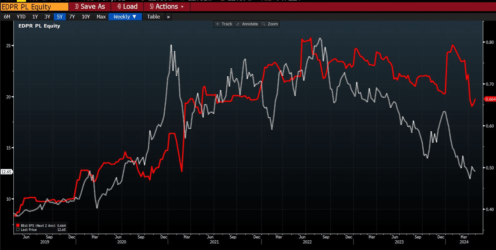Expand the Actions menu

167,7
